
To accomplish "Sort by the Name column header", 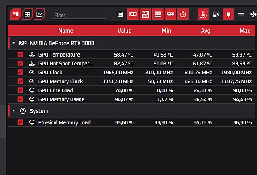I will (x=66, y=31).
